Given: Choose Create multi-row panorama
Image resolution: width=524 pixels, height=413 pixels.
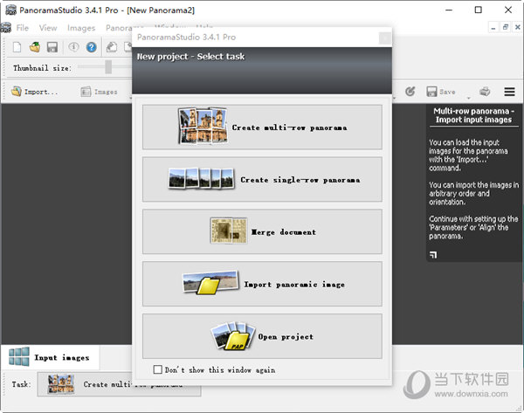Looking at the screenshot, I should pyautogui.click(x=262, y=127).
